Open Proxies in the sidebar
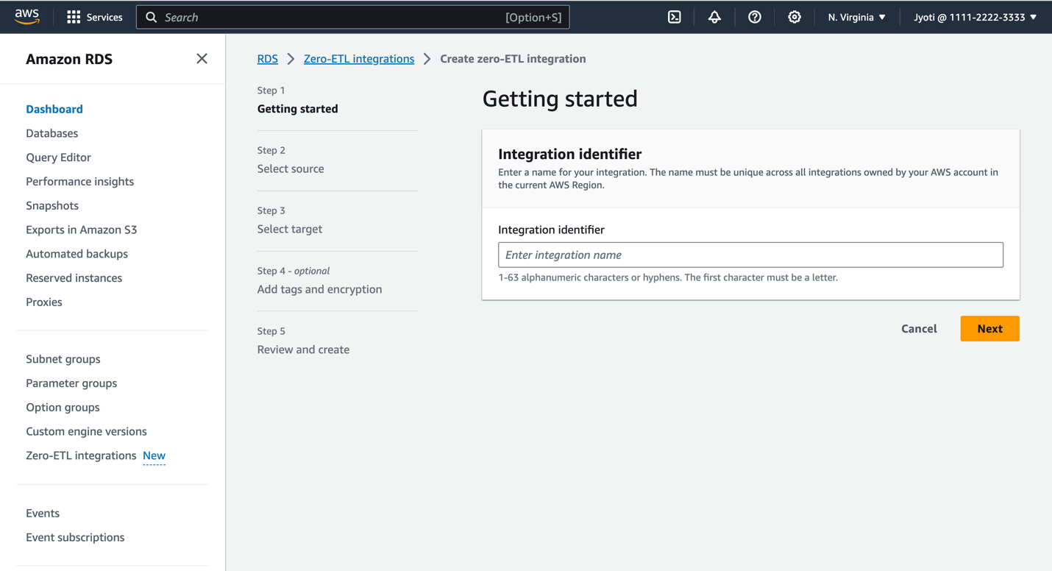Screen dimensions: 1052x571 coord(44,302)
